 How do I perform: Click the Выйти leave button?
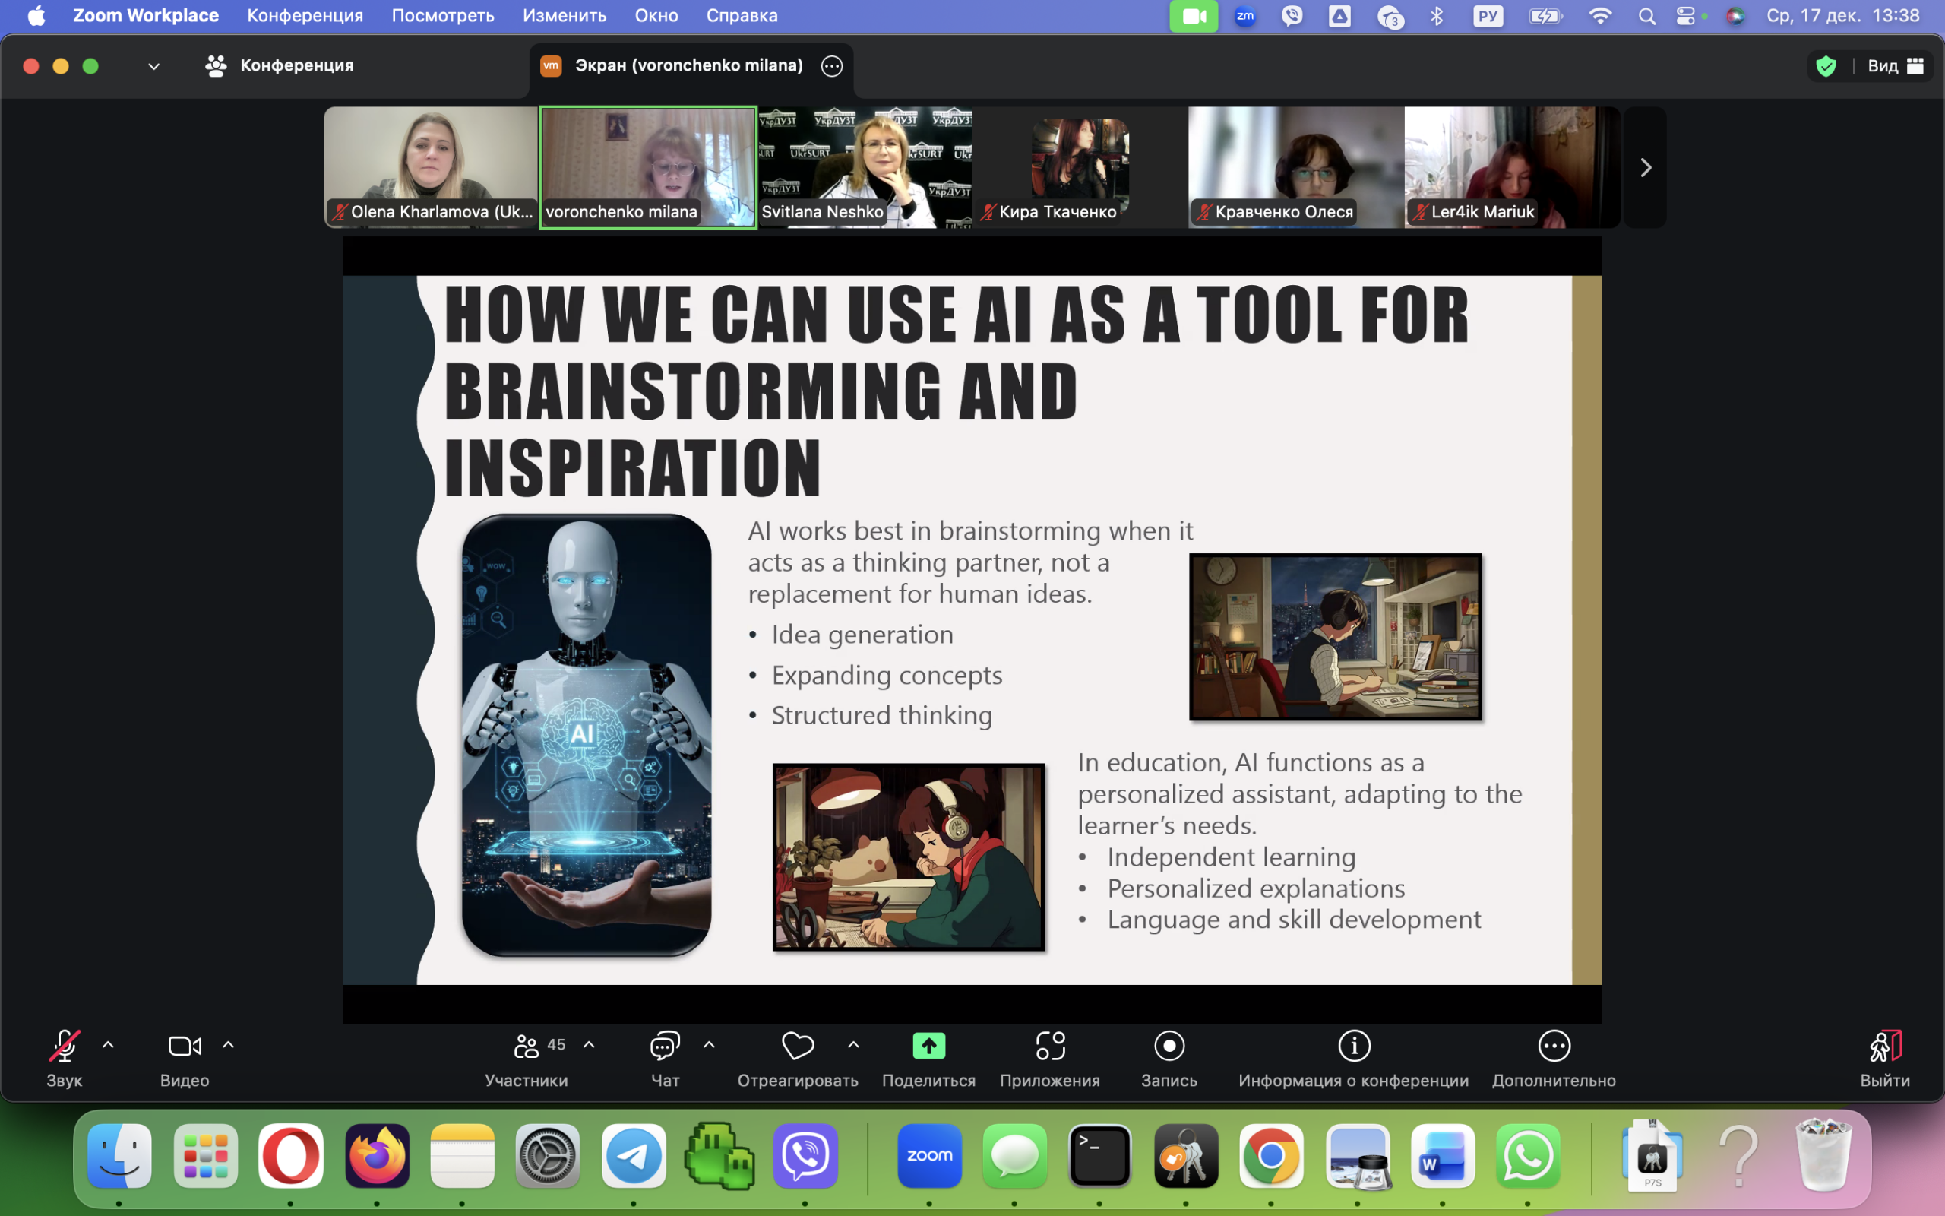[1884, 1047]
